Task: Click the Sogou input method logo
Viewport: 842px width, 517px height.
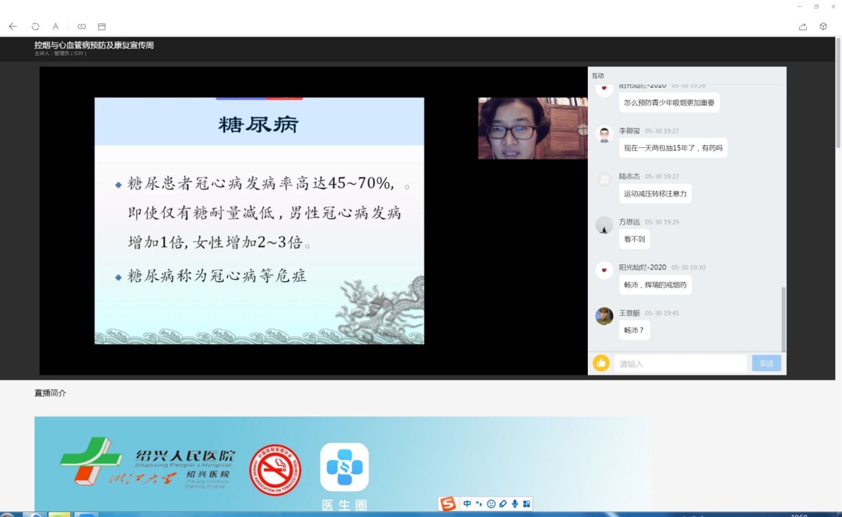Action: (x=449, y=504)
